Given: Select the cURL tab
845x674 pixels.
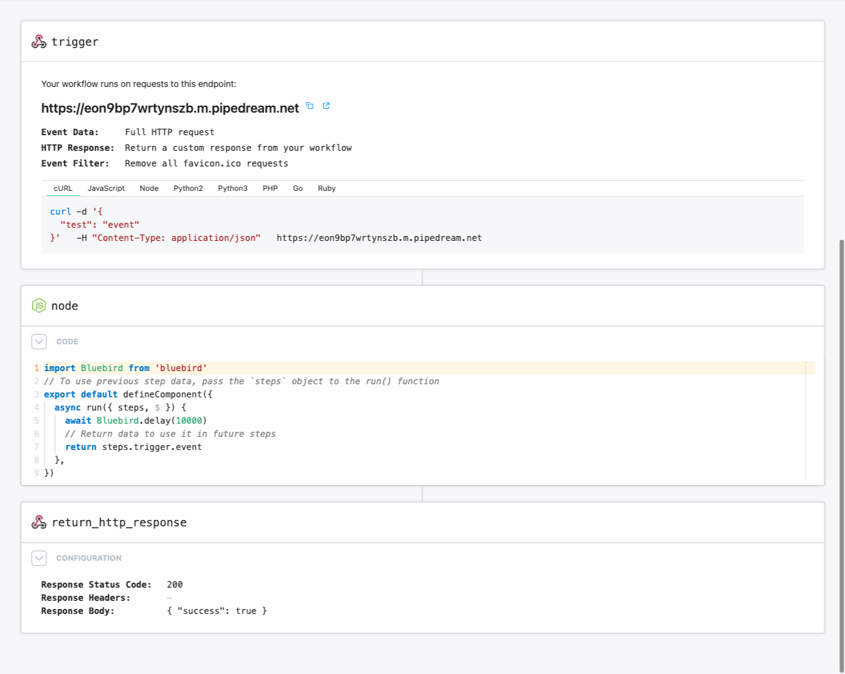Looking at the screenshot, I should point(63,188).
